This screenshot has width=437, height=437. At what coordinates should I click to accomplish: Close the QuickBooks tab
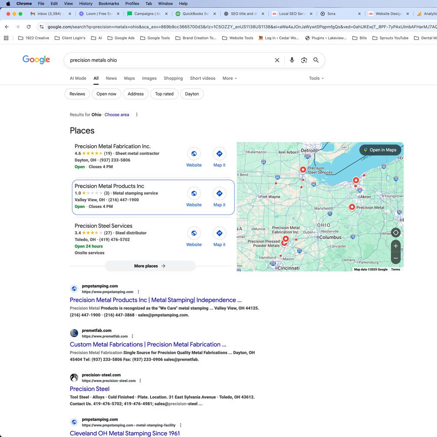(215, 14)
